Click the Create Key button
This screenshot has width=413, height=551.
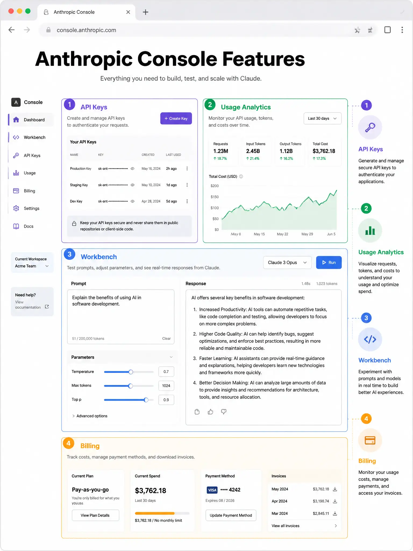pos(176,118)
